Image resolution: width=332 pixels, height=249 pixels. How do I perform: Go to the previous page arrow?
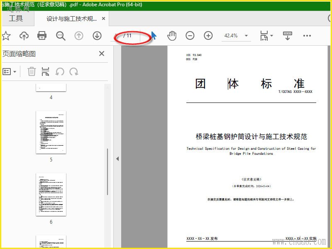pos(79,36)
